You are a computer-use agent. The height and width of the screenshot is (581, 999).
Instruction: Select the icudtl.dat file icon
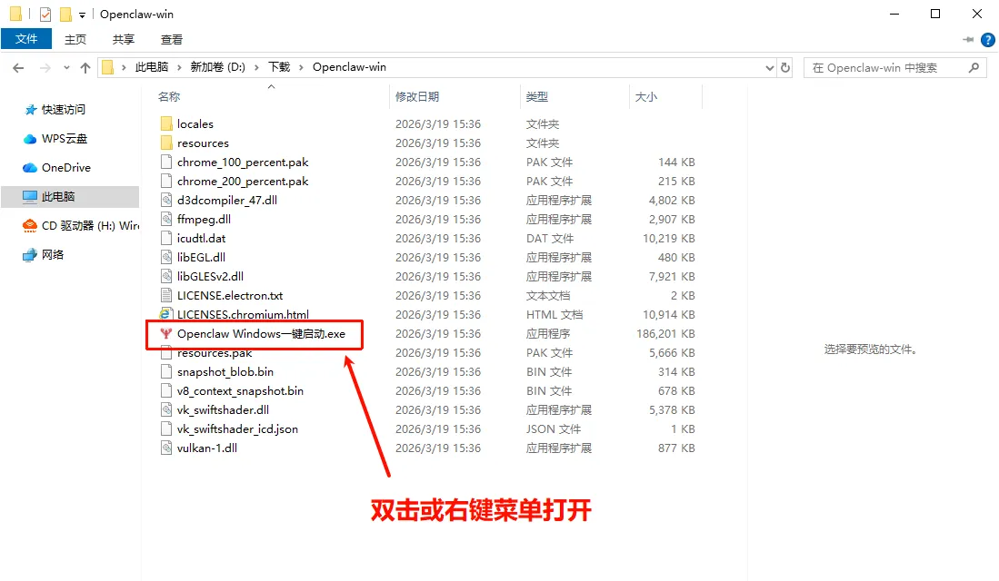pyautogui.click(x=166, y=238)
